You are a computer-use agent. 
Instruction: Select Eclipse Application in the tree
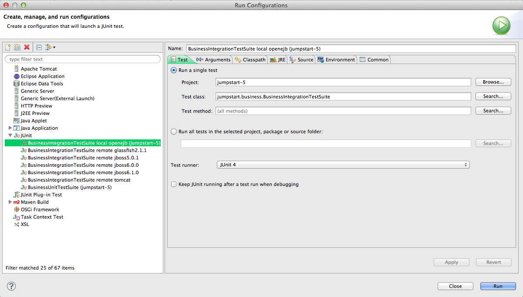pos(42,76)
